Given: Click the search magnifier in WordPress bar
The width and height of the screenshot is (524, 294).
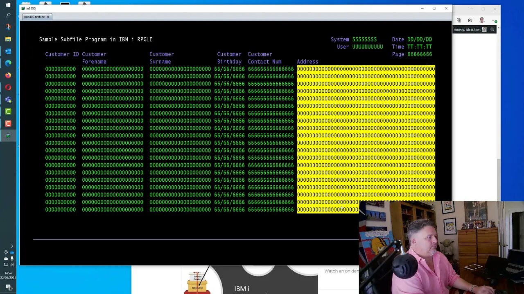Looking at the screenshot, I should pos(492,29).
